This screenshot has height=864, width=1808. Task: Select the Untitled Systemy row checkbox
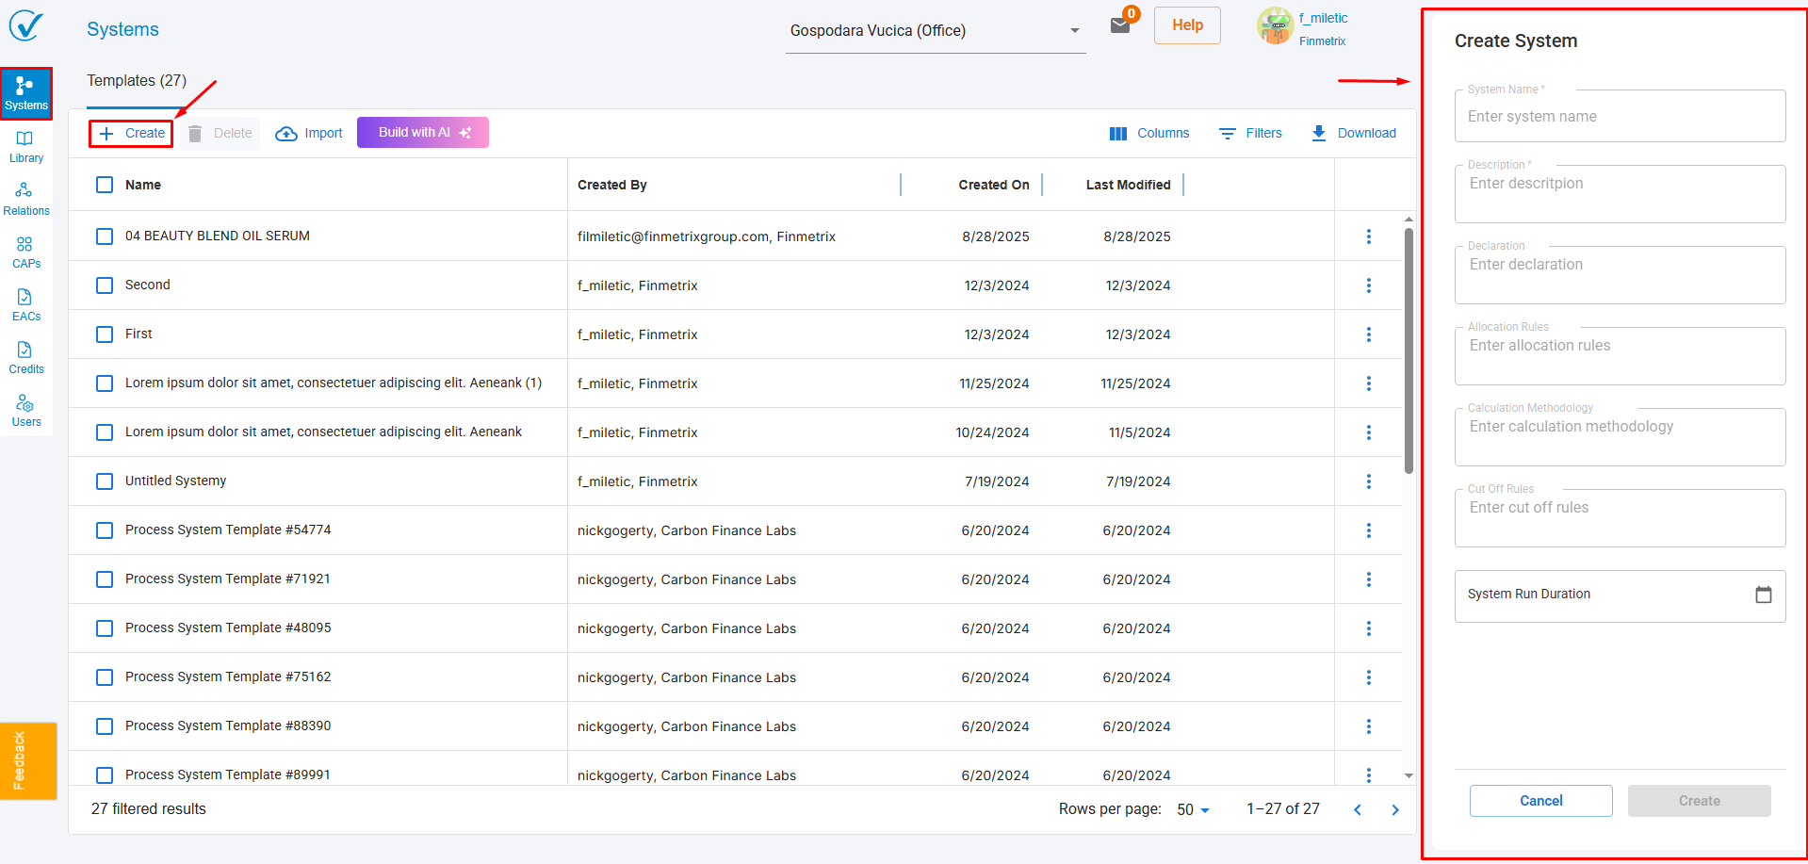(105, 481)
